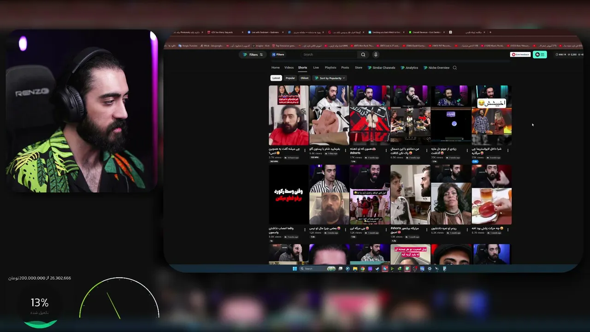Viewport: 590px width, 332px height.
Task: Open the channel search magnifier after Niche Overview
Action: click(x=454, y=68)
